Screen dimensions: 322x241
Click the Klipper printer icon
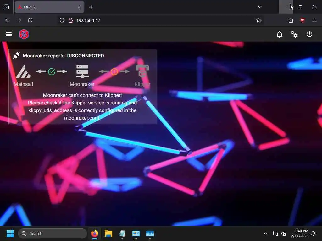click(x=142, y=71)
